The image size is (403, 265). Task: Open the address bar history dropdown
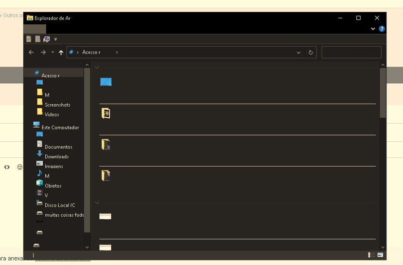pyautogui.click(x=298, y=53)
